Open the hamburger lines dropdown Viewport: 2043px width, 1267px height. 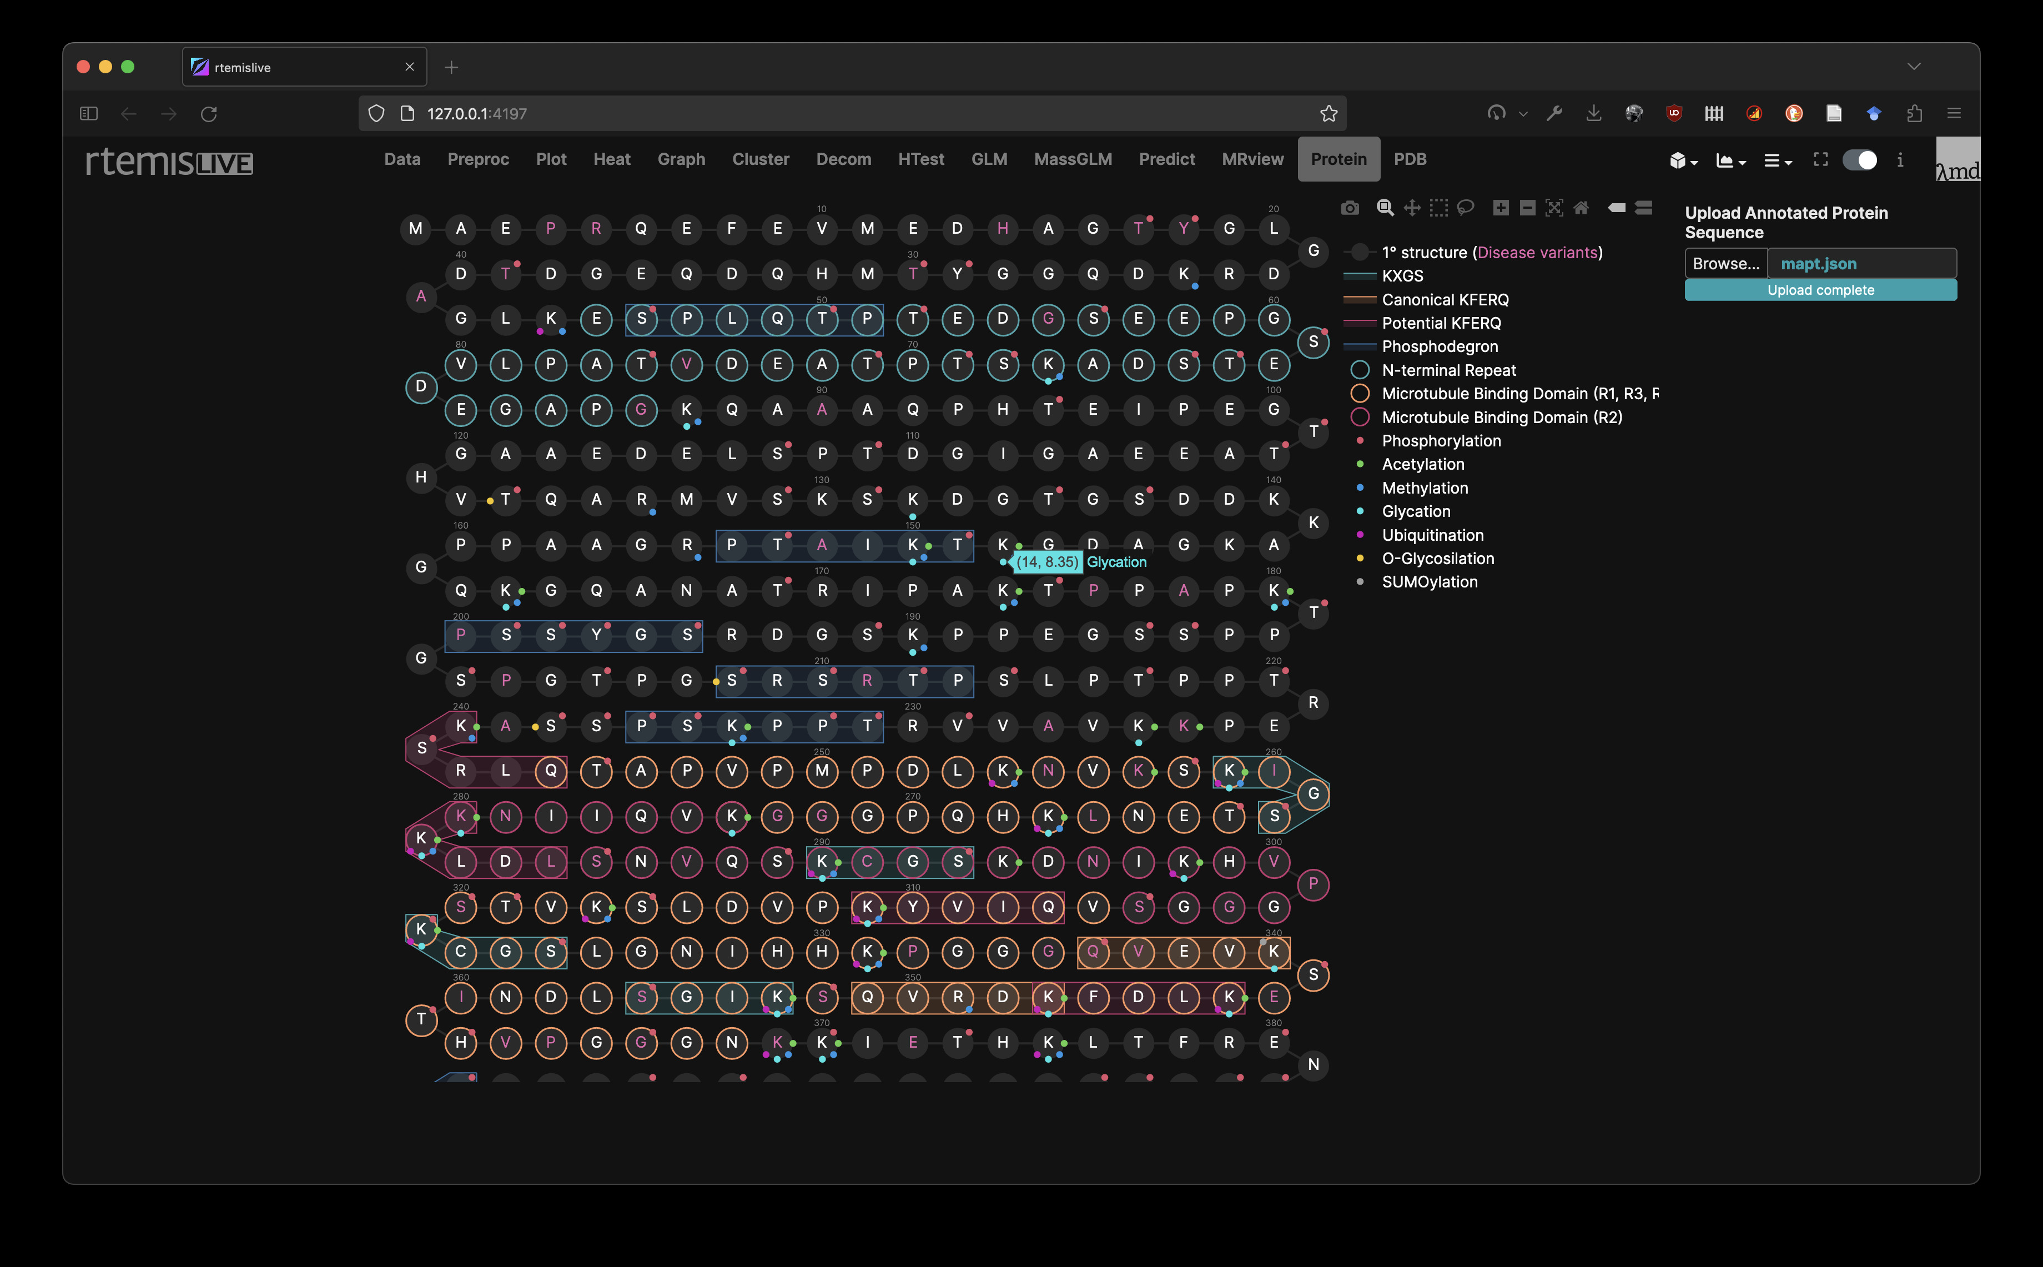1777,161
